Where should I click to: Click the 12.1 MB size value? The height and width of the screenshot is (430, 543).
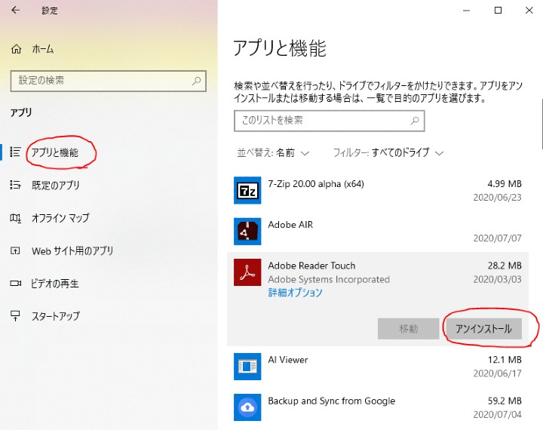click(505, 360)
